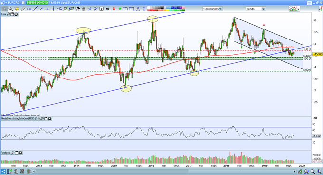
Task: Click the 1,4716 price level label
Action: 307,49
